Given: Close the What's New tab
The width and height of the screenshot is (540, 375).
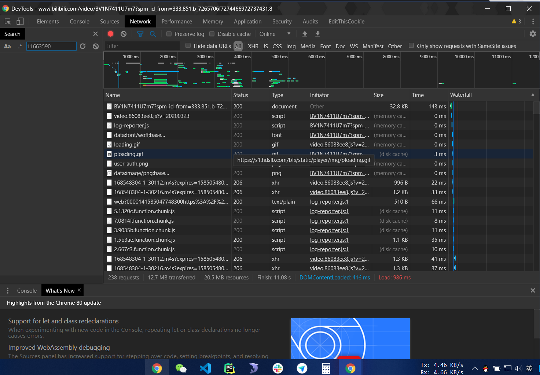Looking at the screenshot, I should point(79,290).
